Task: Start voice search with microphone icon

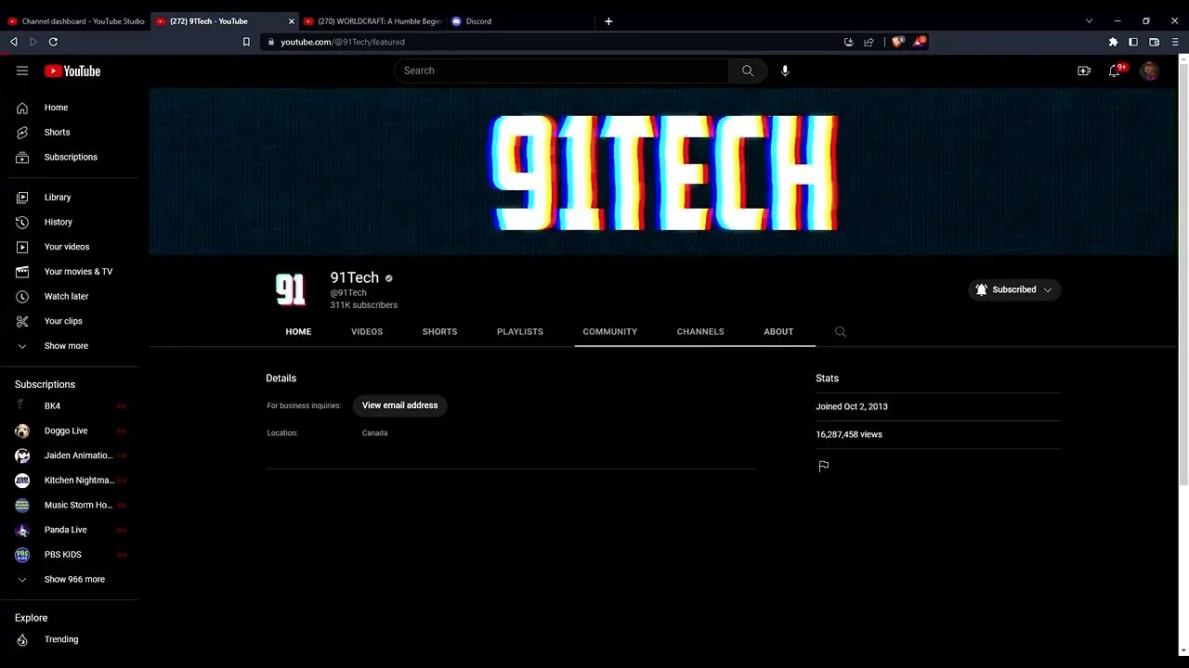Action: (785, 71)
